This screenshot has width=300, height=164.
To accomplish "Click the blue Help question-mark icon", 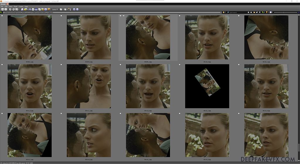I will [x=77, y=9].
